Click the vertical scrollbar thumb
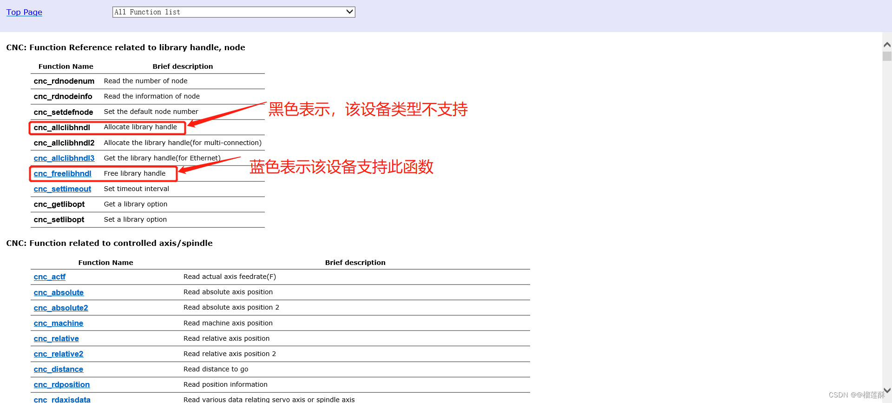The width and height of the screenshot is (892, 403). [x=887, y=56]
